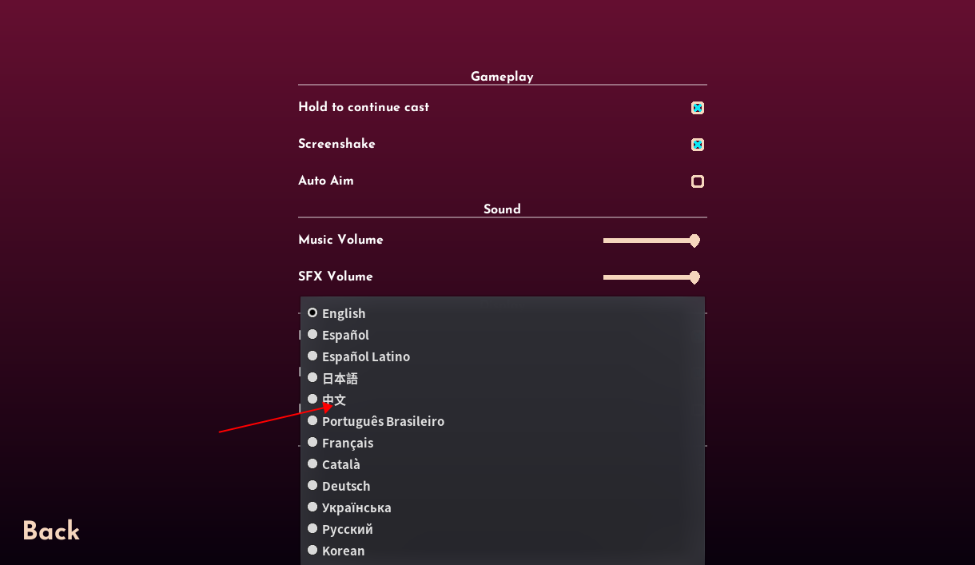
Task: Go back using the Back button
Action: point(51,531)
